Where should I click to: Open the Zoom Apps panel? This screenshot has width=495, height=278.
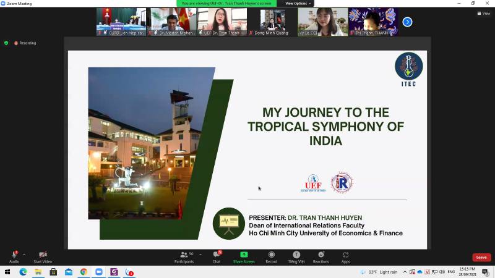point(345,256)
